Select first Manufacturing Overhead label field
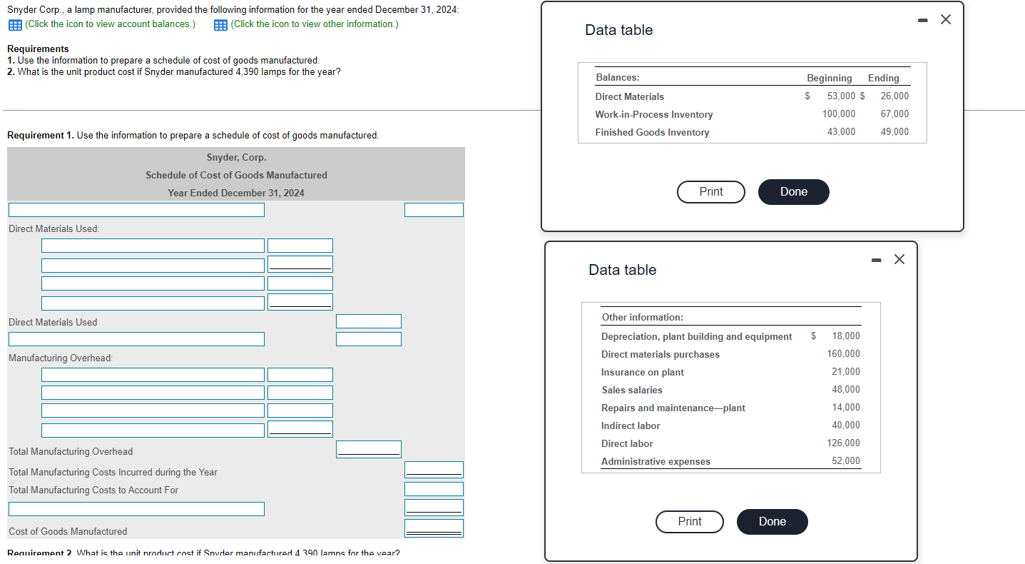Image resolution: width=1025 pixels, height=564 pixels. tap(153, 375)
